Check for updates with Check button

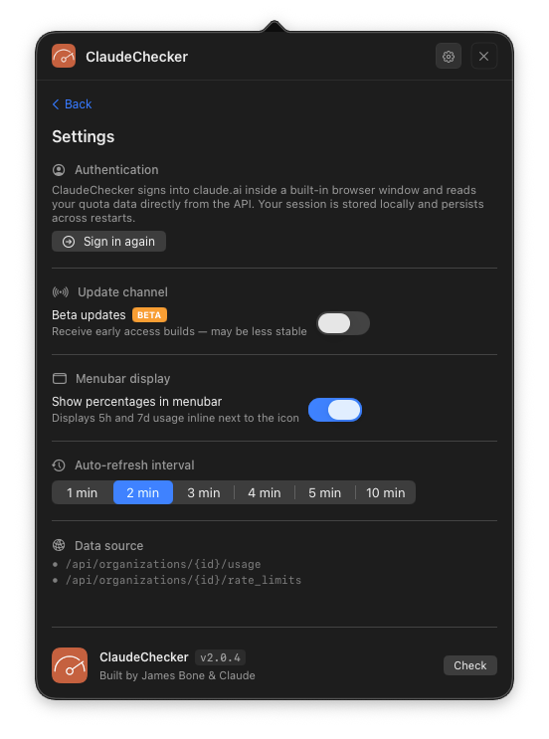click(x=469, y=665)
